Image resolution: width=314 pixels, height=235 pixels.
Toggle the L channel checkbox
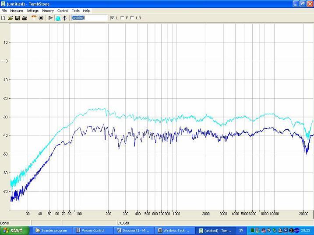click(x=112, y=18)
